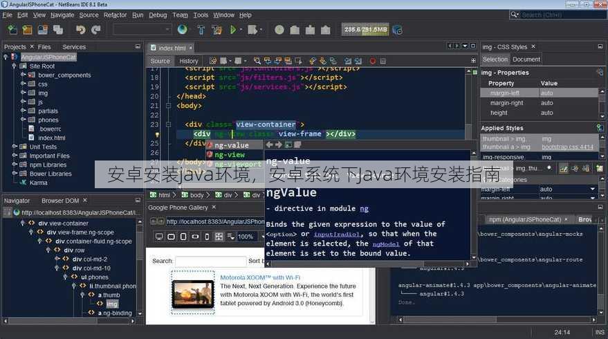Click the memory usage bar 235.6/291.5MB
This screenshot has height=339, width=608.
click(365, 30)
